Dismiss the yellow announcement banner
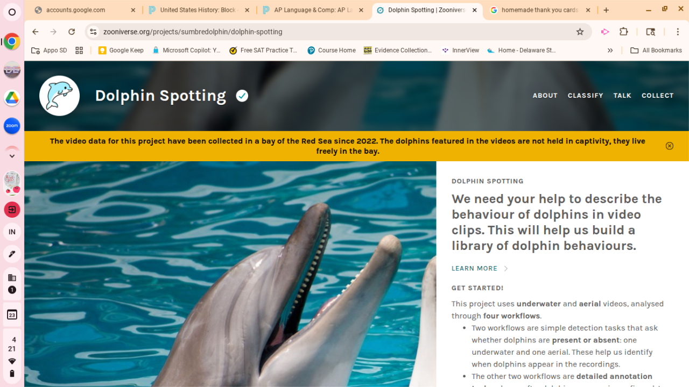Screen dimensions: 689x387 pos(669,146)
